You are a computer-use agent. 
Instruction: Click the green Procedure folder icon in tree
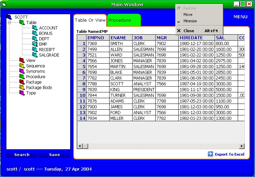click(22, 76)
